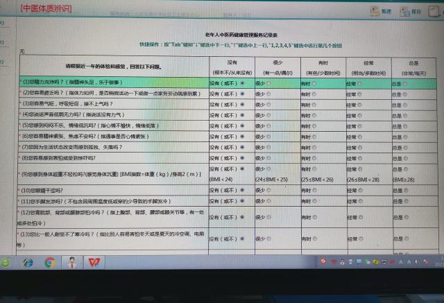The image size is (444, 303).
Task: Click the 中医体质辨识 page title
Action: [x=46, y=9]
